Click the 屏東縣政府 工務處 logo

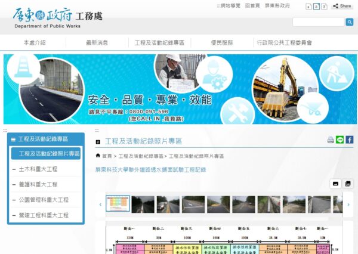pyautogui.click(x=57, y=18)
